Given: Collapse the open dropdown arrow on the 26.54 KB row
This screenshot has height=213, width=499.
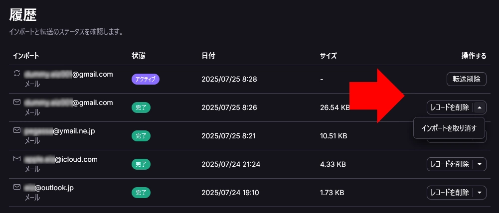Looking at the screenshot, I should click(480, 108).
